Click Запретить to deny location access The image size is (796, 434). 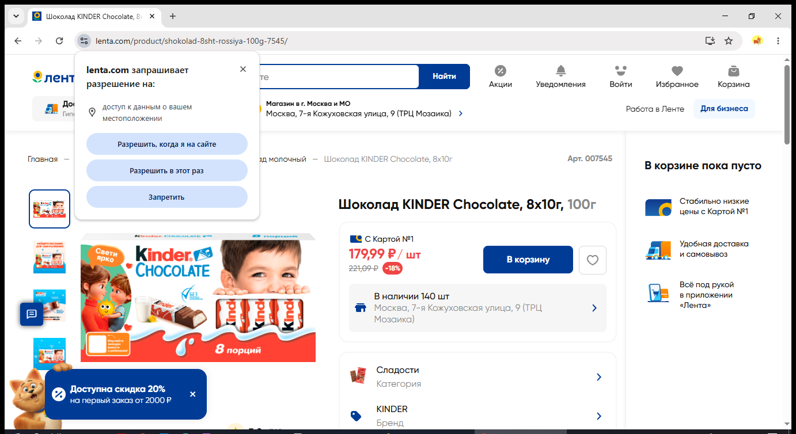point(167,197)
